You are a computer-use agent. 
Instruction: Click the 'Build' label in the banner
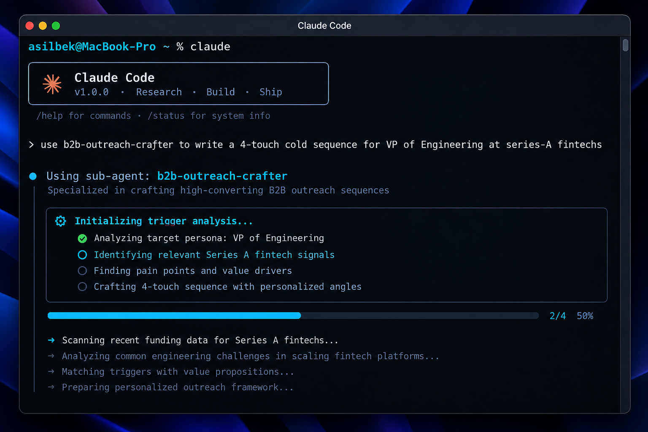pos(221,92)
